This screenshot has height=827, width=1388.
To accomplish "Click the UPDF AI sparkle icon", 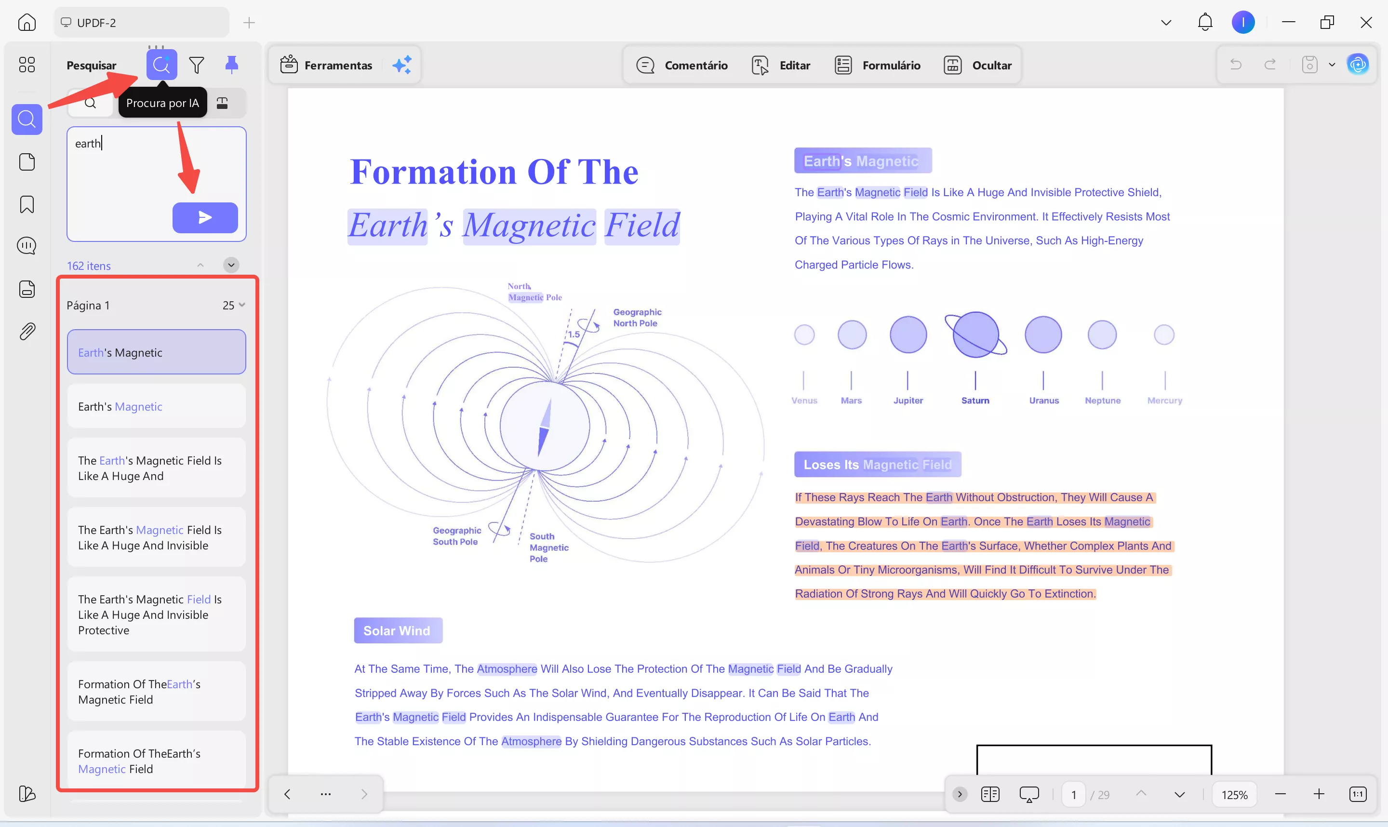I will pyautogui.click(x=402, y=65).
